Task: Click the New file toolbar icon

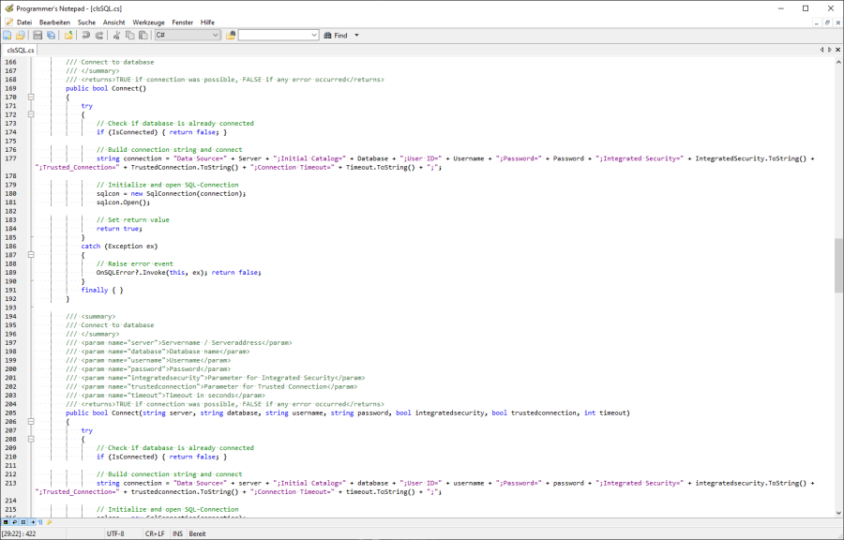Action: tap(8, 35)
